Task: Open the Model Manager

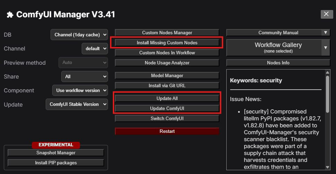Action: coord(167,76)
